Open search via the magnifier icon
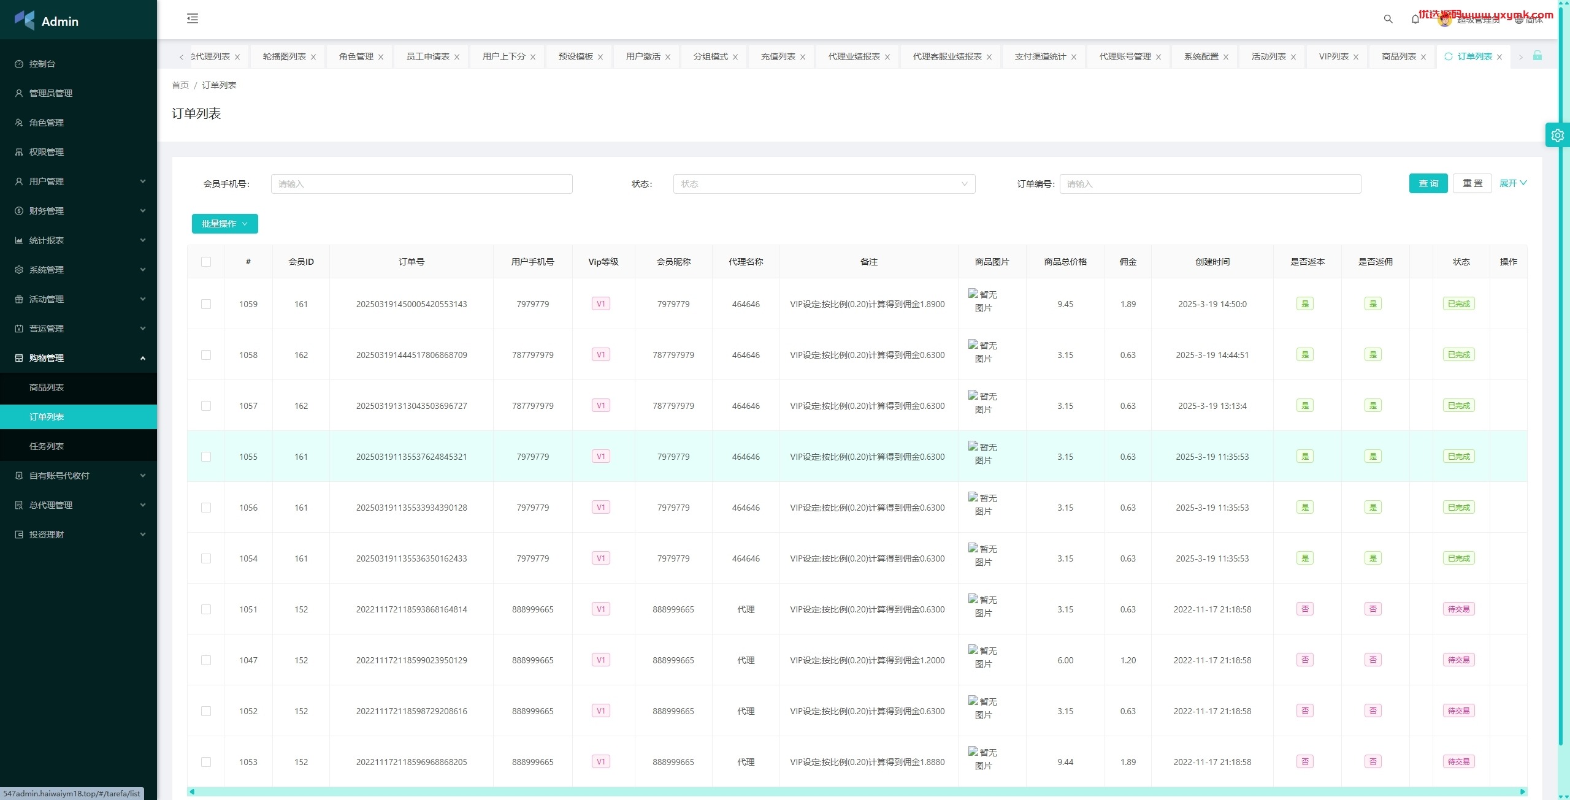 coord(1388,19)
